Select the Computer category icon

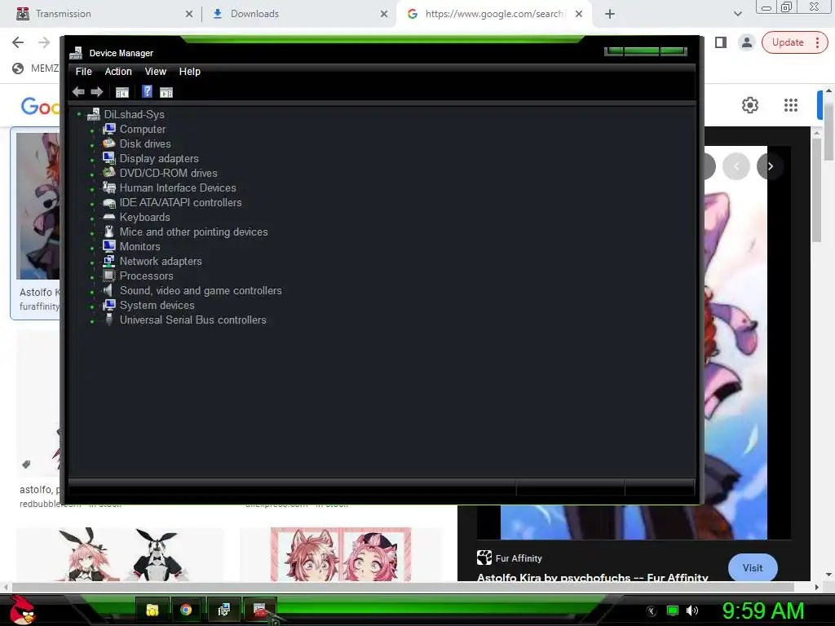[109, 129]
